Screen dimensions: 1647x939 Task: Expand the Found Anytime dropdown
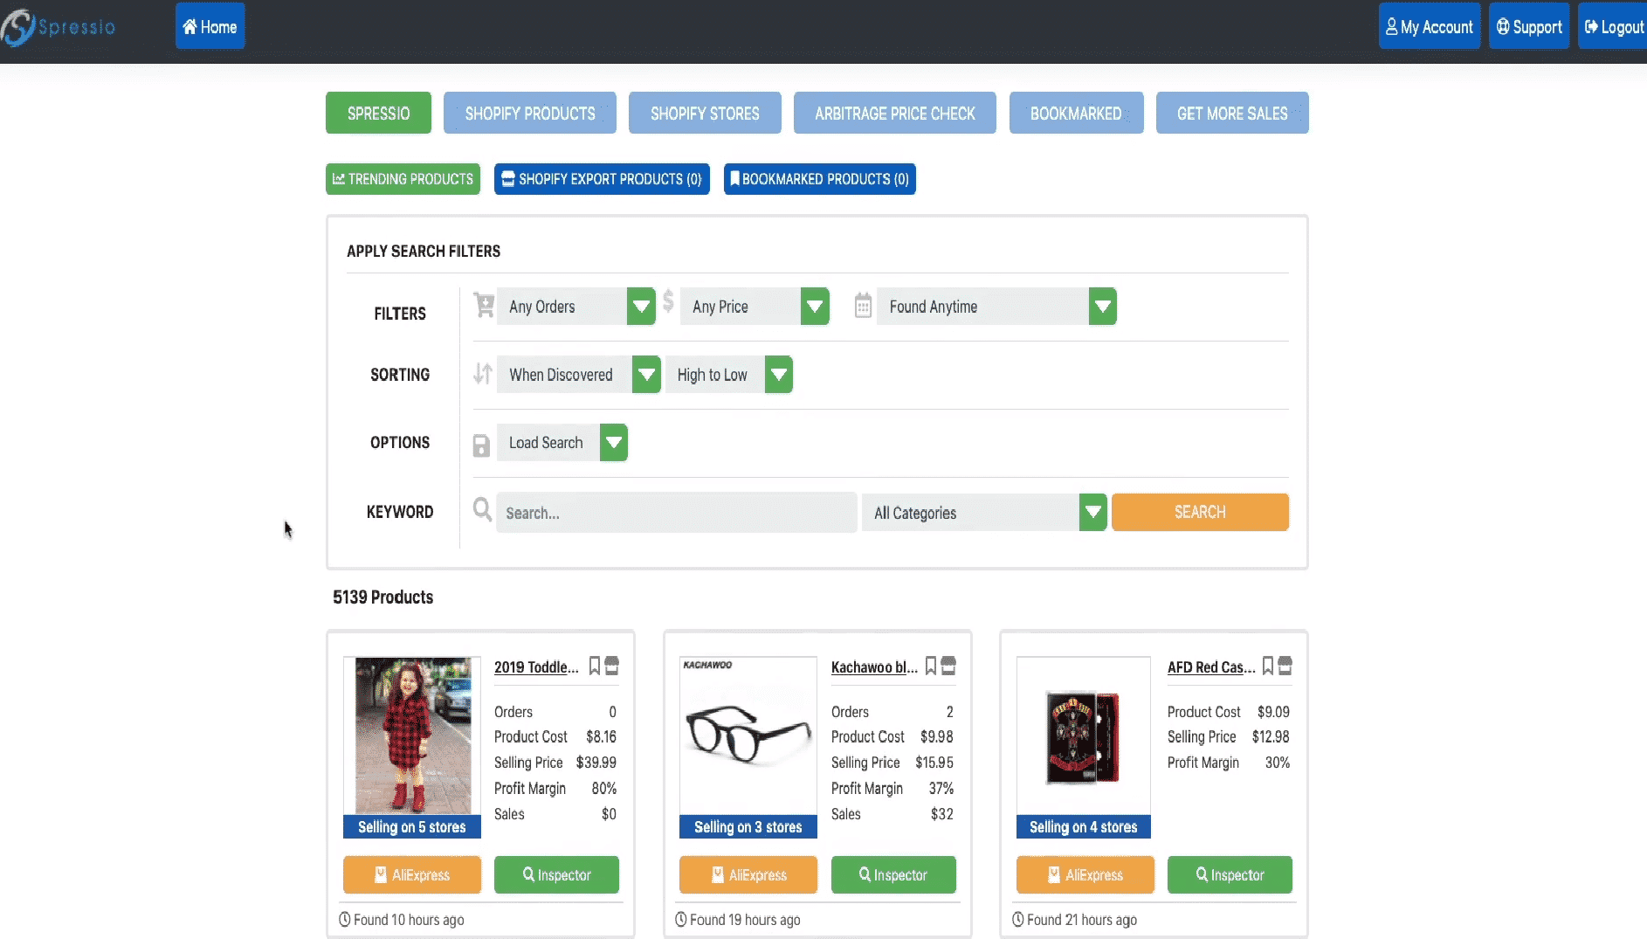pos(996,307)
